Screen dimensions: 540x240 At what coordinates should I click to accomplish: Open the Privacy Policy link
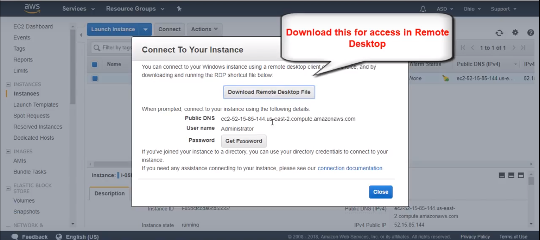tap(475, 237)
